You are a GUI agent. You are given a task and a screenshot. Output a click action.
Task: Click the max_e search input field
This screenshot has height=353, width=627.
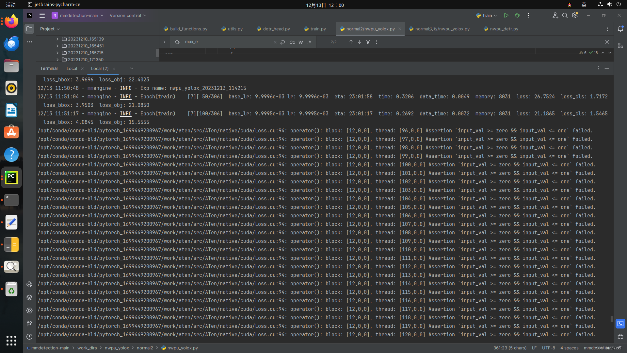229,42
